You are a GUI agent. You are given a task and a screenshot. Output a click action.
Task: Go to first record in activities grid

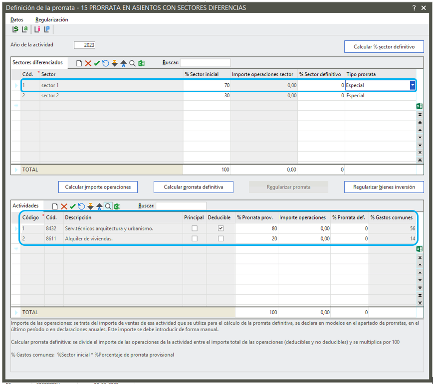[420, 257]
